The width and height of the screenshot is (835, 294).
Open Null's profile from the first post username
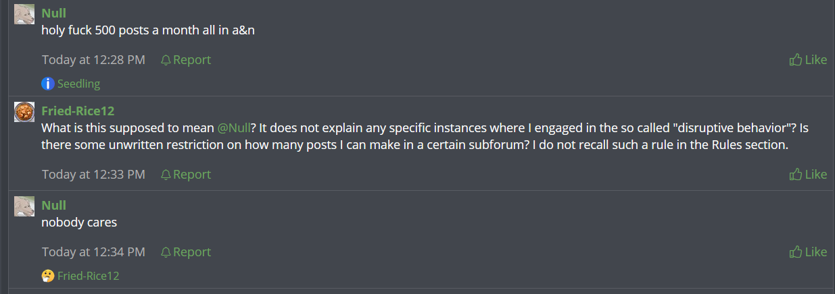click(53, 13)
